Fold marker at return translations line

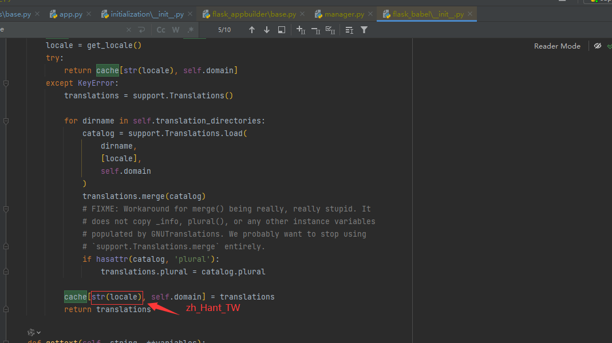point(6,309)
